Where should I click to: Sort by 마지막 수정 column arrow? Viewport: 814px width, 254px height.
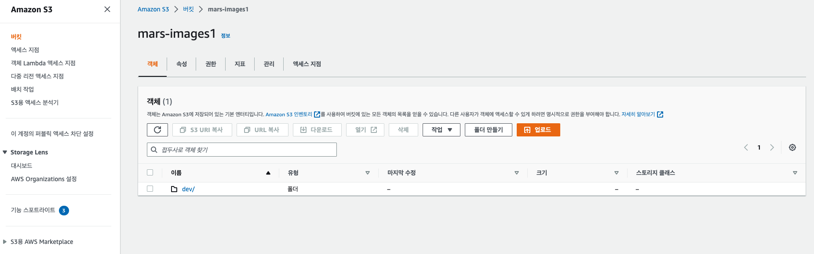[517, 173]
